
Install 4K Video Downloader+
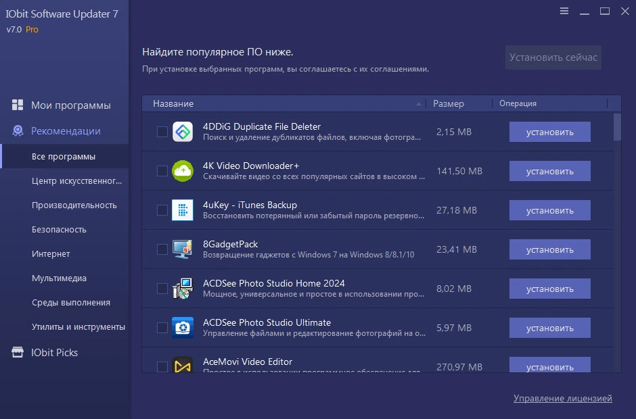549,171
